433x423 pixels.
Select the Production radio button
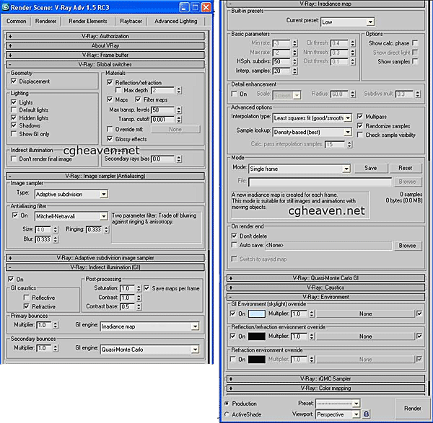(227, 403)
